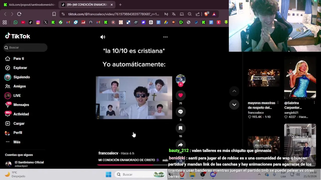Focus the TikTok Buscar search field
This screenshot has height=180, width=321.
coord(25,47)
